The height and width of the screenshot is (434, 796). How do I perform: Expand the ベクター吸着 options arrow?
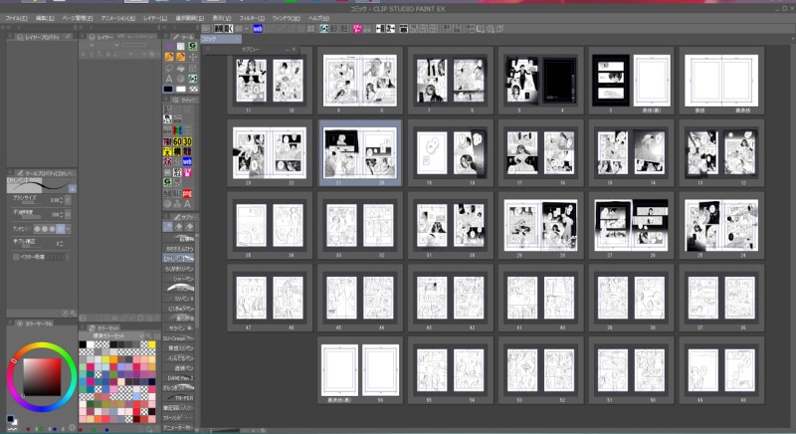pyautogui.click(x=68, y=258)
